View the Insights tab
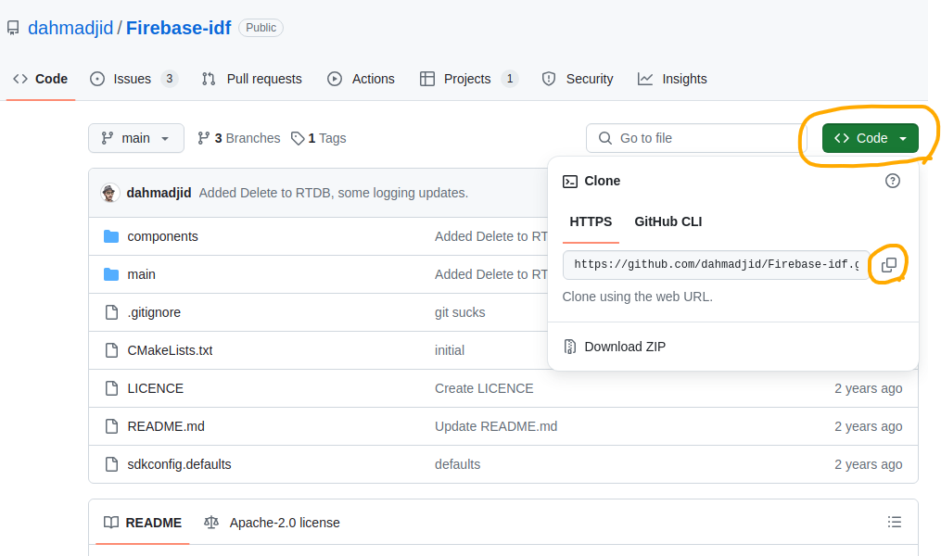 coord(672,79)
